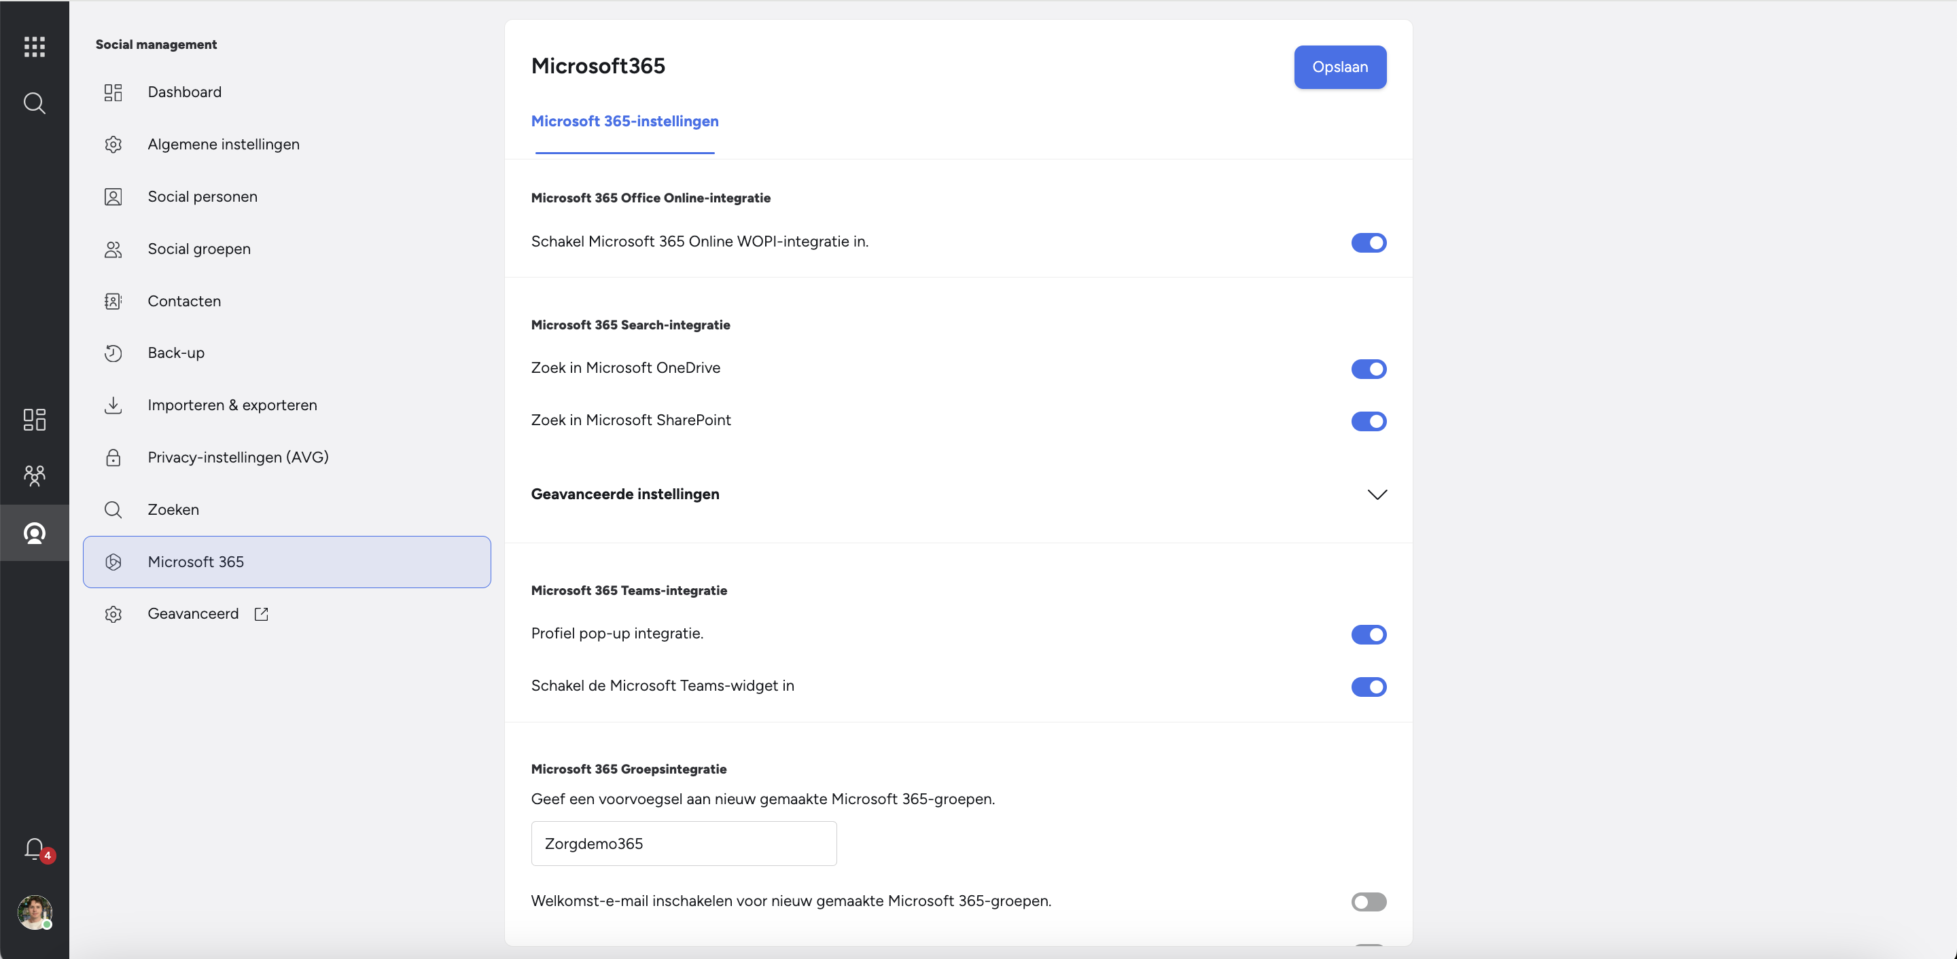This screenshot has height=959, width=1957.
Task: Expand Geavanceerde instellingen chevron
Action: pyautogui.click(x=1377, y=495)
